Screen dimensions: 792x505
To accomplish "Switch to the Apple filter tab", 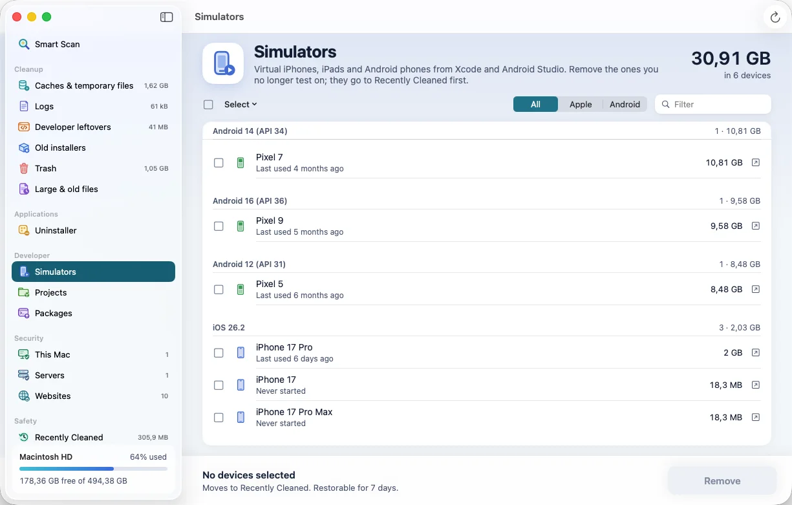I will (581, 104).
